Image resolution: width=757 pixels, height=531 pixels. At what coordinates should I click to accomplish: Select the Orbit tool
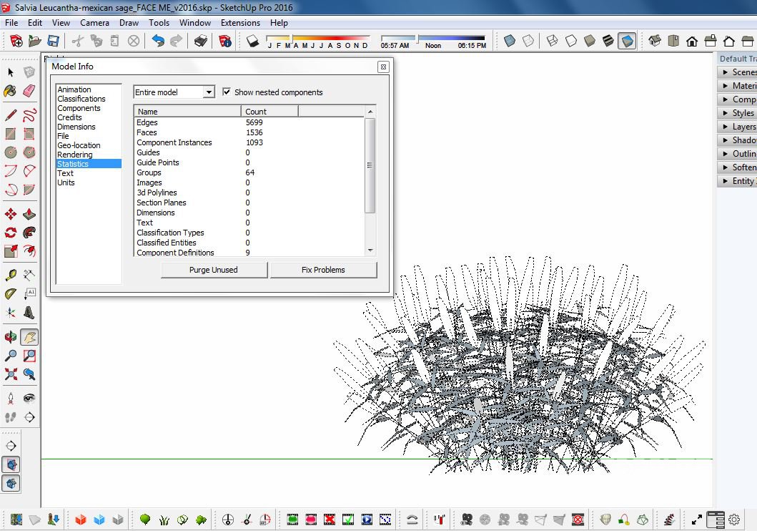click(x=11, y=337)
